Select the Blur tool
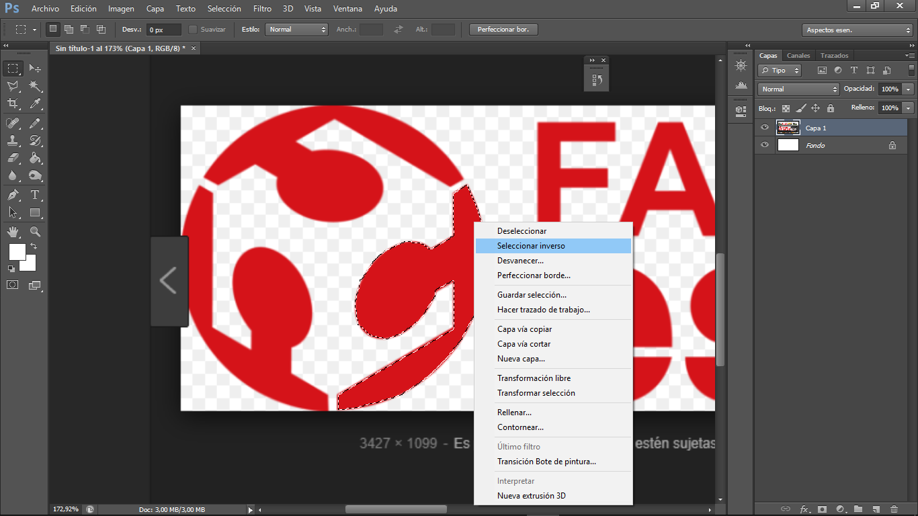 point(13,175)
